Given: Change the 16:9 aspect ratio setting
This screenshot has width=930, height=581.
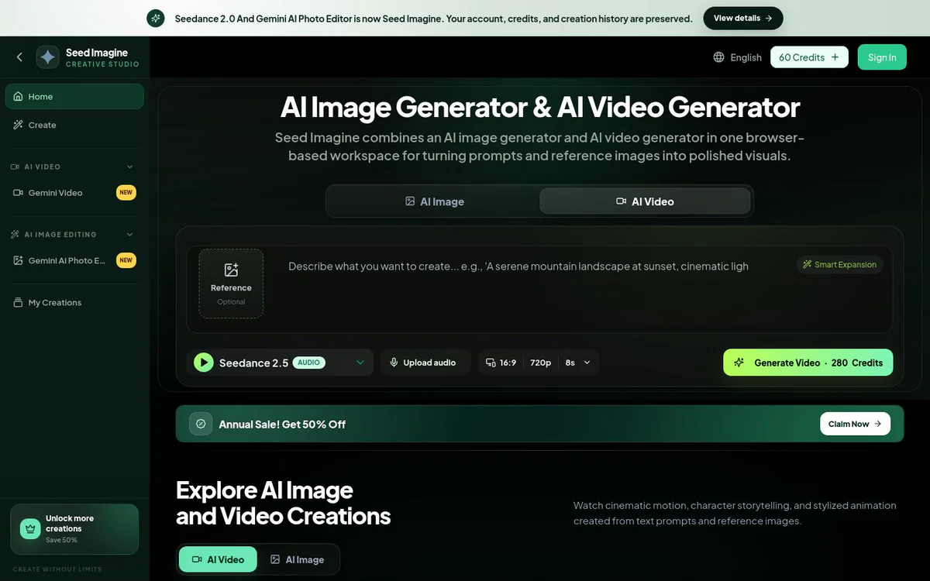Looking at the screenshot, I should coord(501,363).
